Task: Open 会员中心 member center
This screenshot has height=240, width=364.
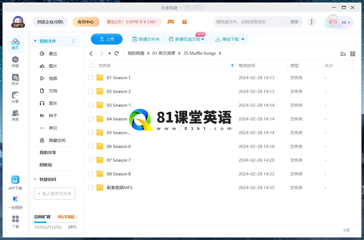Action: [86, 22]
